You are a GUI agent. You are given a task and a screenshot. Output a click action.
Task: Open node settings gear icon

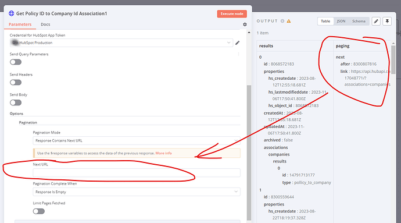(x=245, y=24)
